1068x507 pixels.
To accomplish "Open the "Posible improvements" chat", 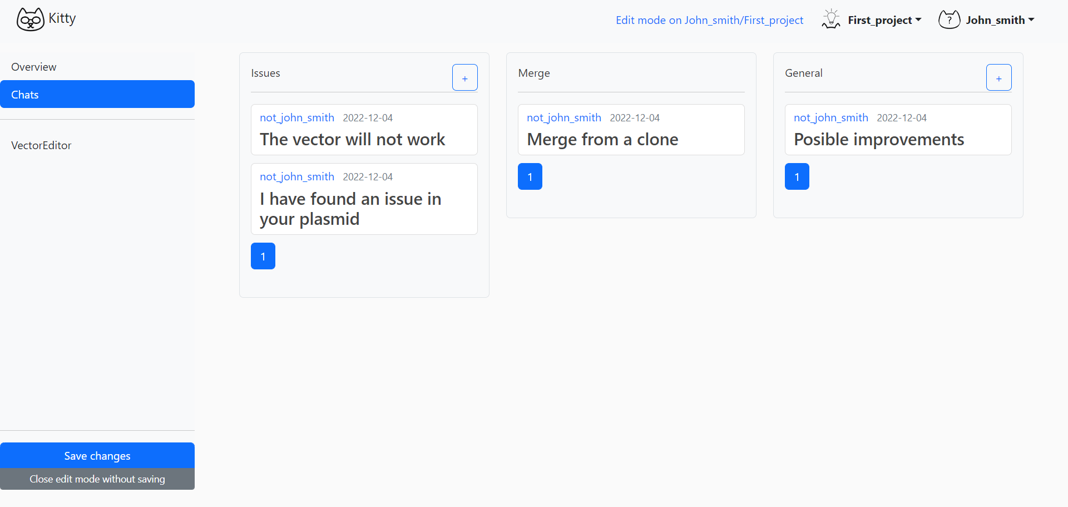I will (x=879, y=139).
